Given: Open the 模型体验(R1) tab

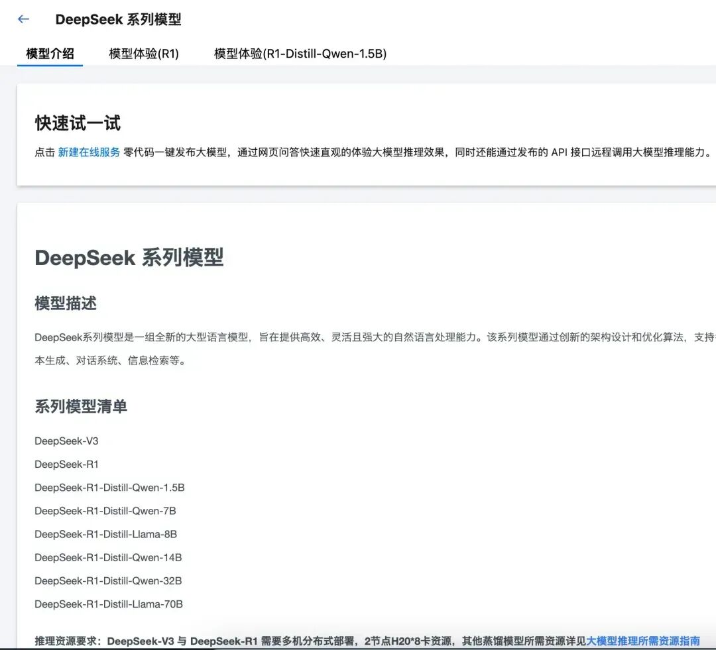Looking at the screenshot, I should pos(144,54).
